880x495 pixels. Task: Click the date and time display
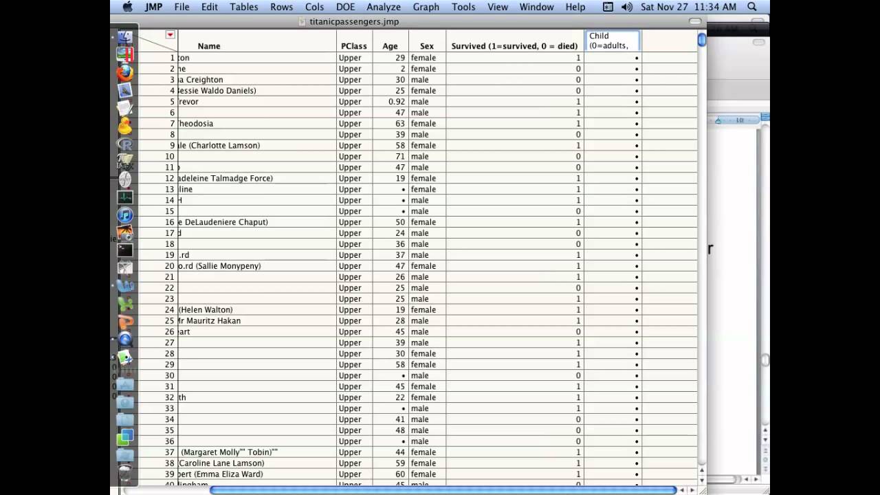click(689, 7)
